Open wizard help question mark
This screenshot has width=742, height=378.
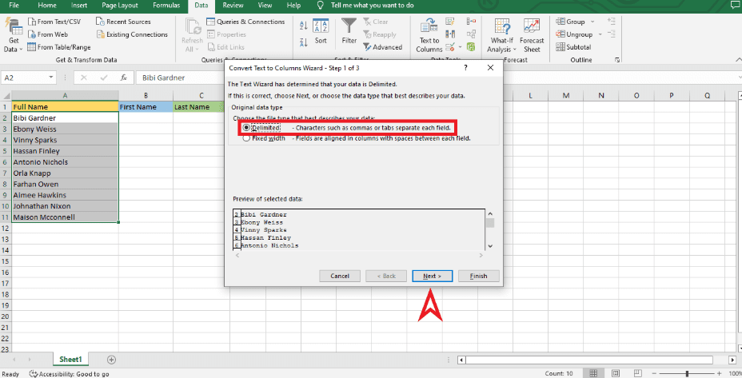[465, 68]
